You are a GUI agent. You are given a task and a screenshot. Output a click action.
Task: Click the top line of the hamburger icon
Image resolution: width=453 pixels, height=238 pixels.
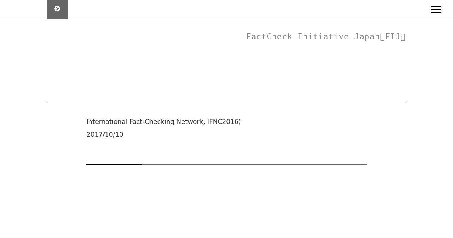tap(436, 6)
